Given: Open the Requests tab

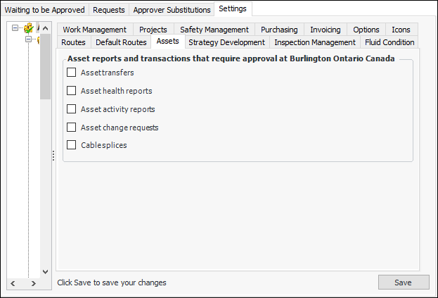Looking at the screenshot, I should click(x=109, y=10).
